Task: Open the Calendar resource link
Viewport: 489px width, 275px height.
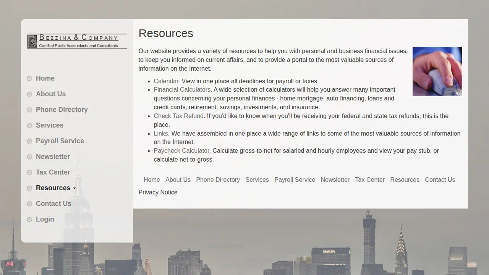Action: 166,81
